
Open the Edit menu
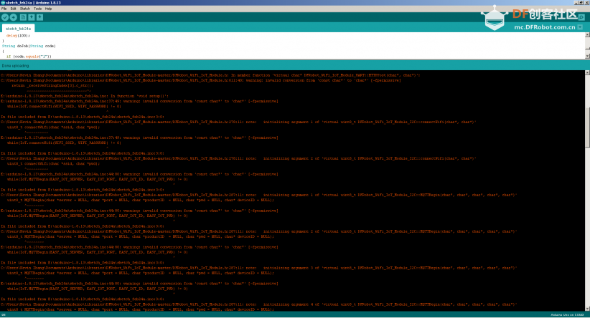[x=13, y=9]
